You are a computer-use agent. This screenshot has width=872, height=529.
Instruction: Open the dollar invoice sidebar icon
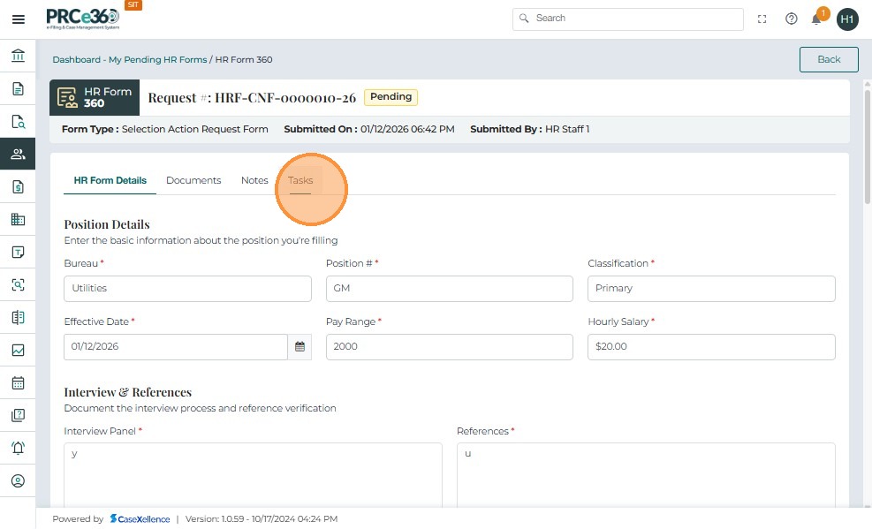[x=18, y=186]
